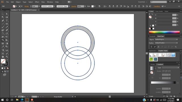The height and width of the screenshot is (102, 182).
Task: Select the Pencil tool
Action: [x=7, y=27]
